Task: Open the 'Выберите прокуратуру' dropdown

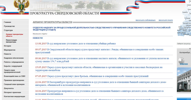Action: [184, 44]
